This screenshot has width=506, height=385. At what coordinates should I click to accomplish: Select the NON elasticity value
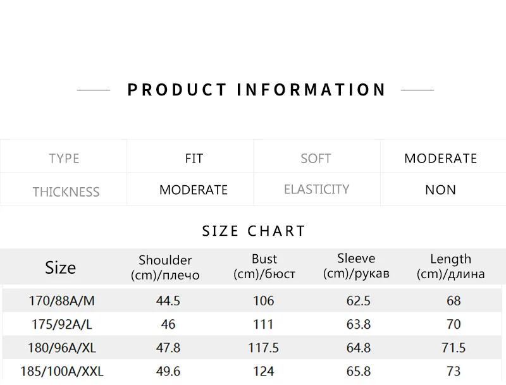click(440, 190)
